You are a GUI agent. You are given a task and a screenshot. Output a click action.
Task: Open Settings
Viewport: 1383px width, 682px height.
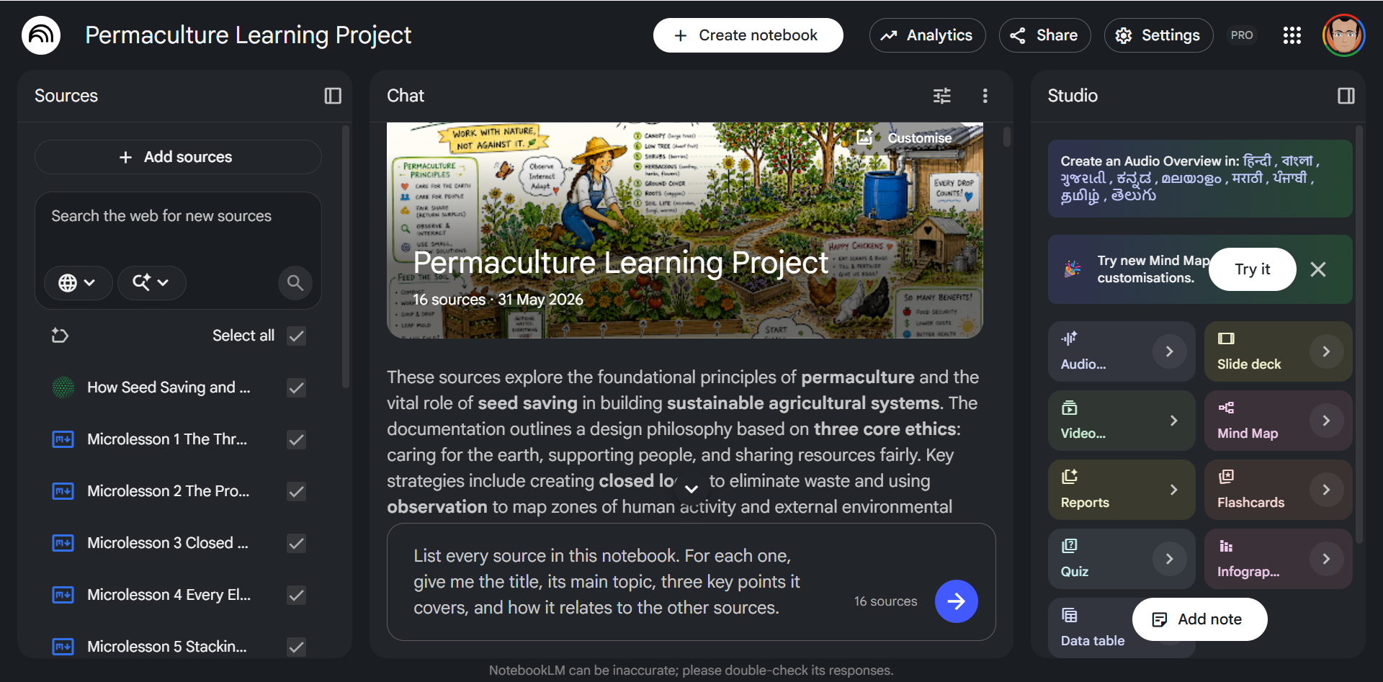pyautogui.click(x=1158, y=35)
